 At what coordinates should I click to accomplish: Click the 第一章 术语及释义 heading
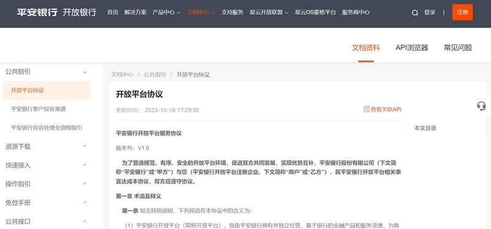[x=139, y=196]
